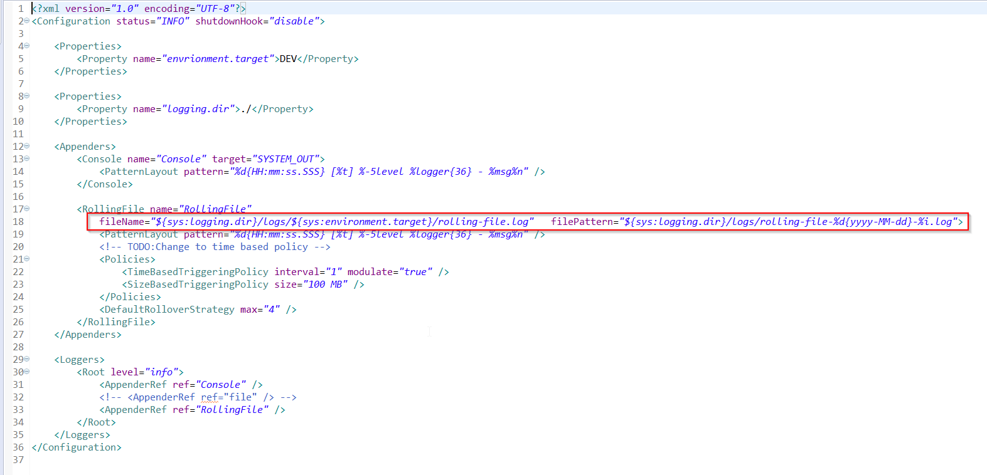The image size is (987, 475).
Task: Click the RollingFile name="RollingFile" value on line 17
Action: click(x=215, y=209)
